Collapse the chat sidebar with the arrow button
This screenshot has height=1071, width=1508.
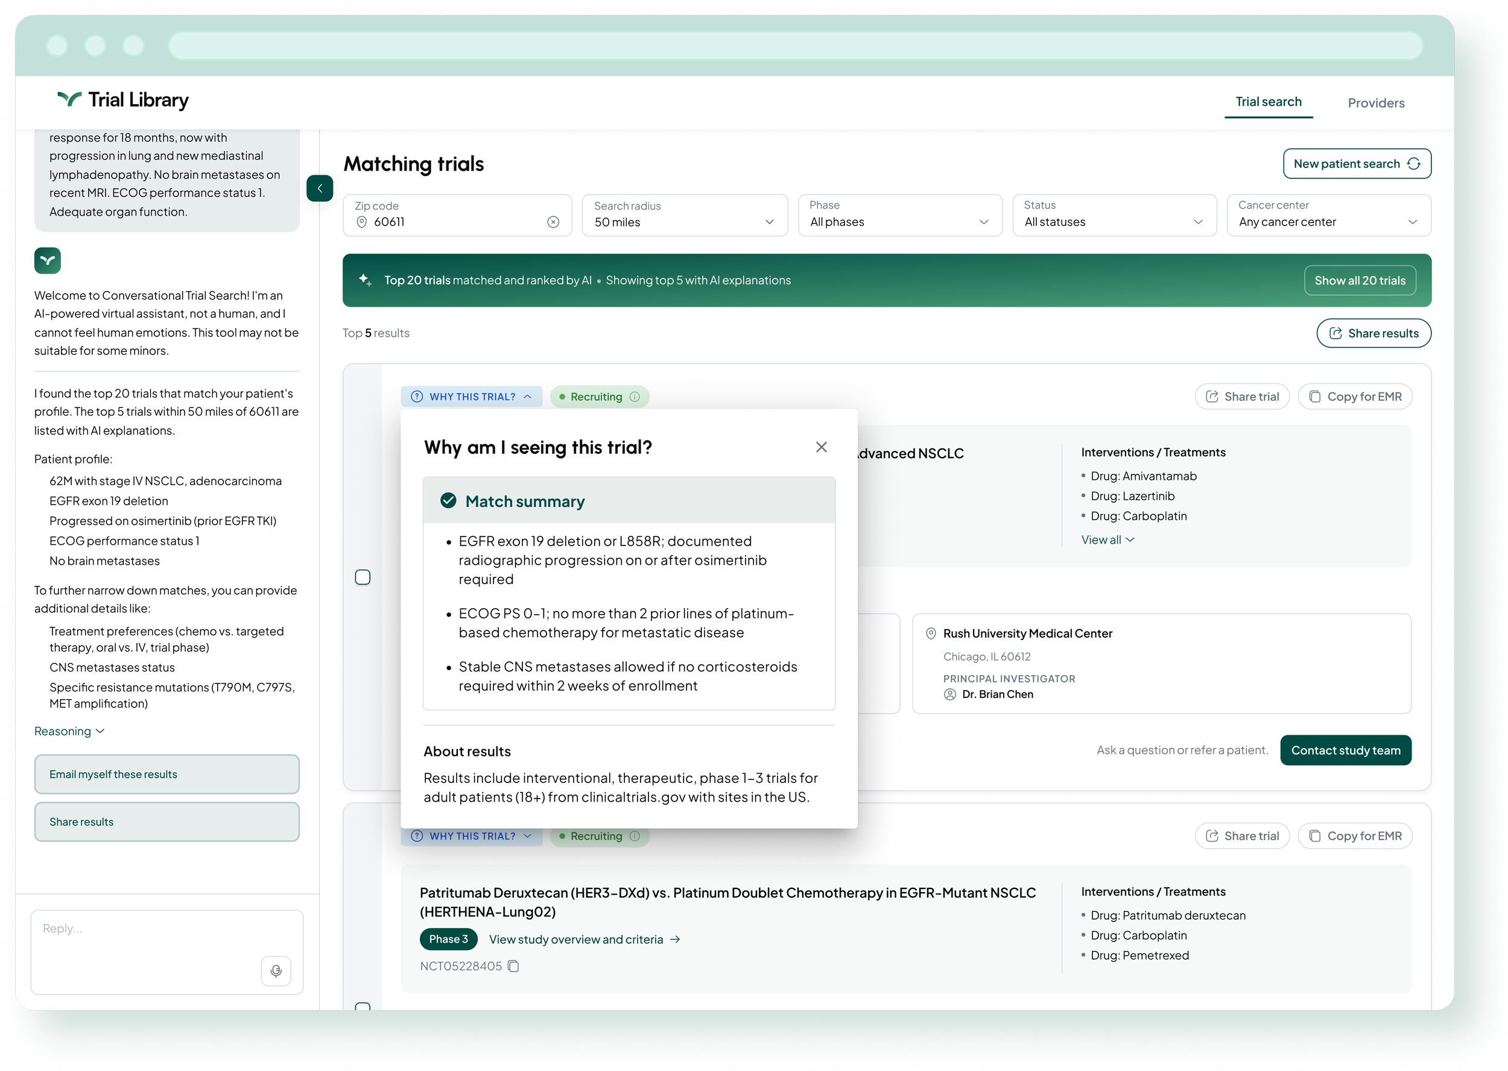(x=320, y=189)
